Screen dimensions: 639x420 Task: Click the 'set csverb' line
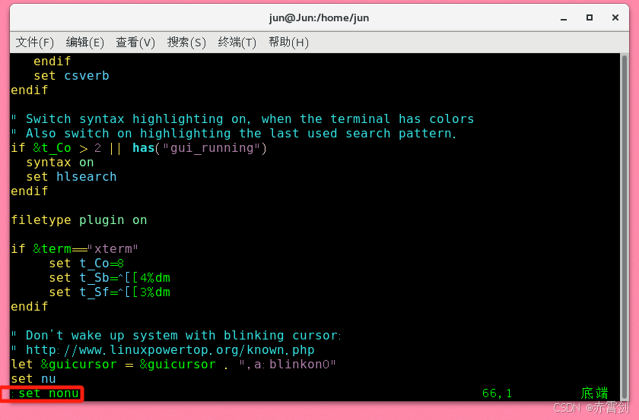[x=72, y=76]
